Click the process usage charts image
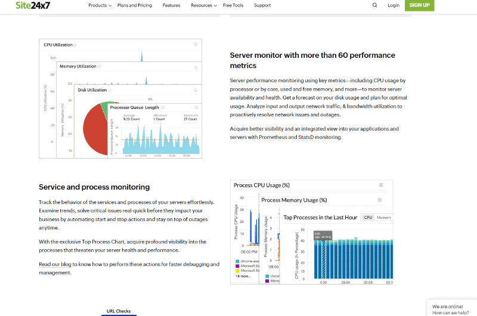The image size is (477, 316). click(x=311, y=232)
